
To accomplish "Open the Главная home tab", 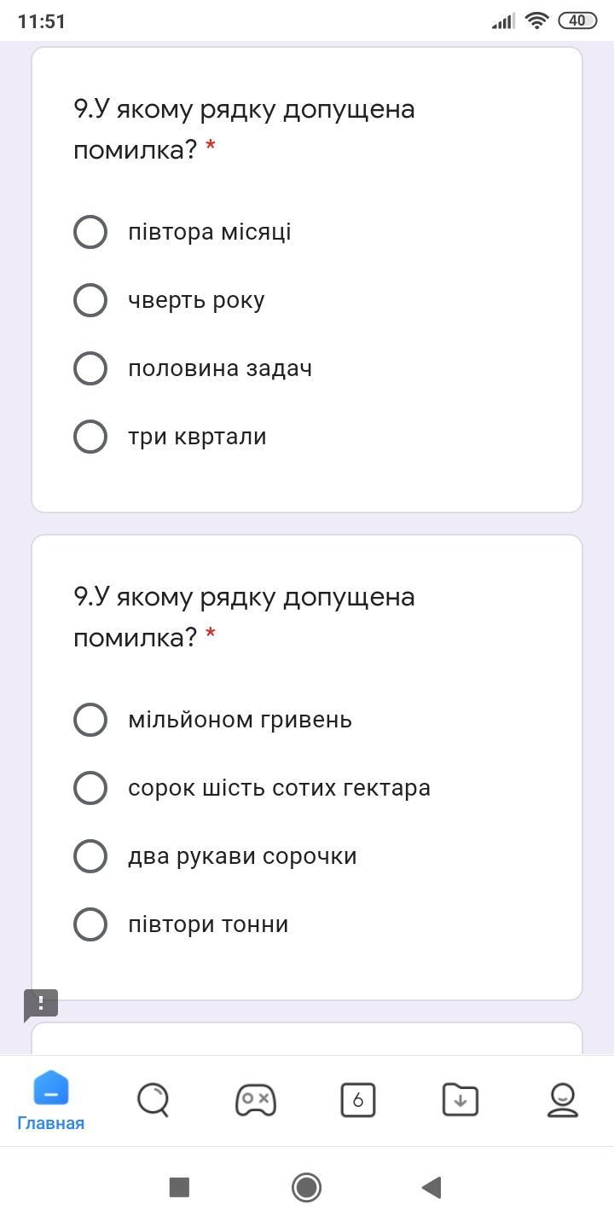I will tap(51, 1100).
